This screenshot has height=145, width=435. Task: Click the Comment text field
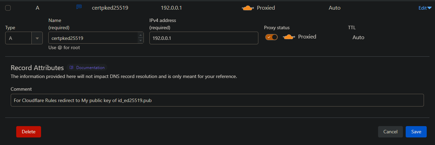[x=217, y=100]
